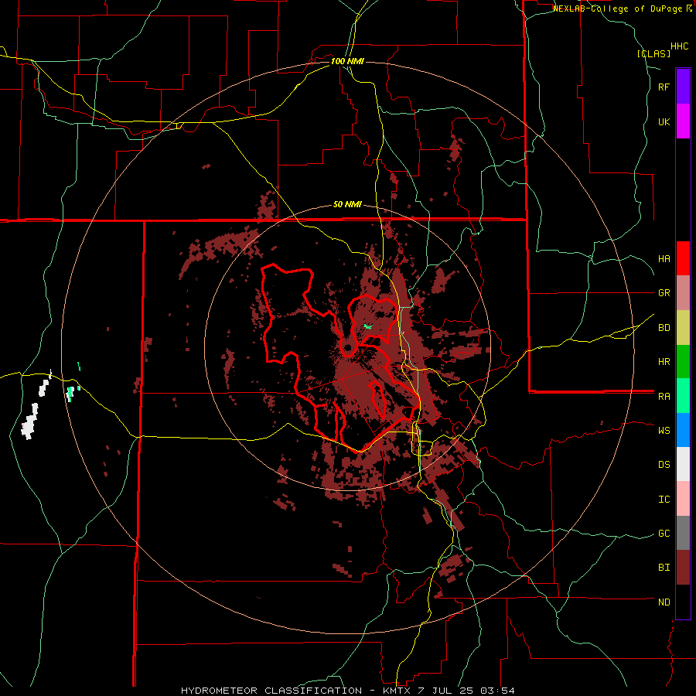Viewport: 696px width, 696px height.
Task: Click the 7 JUL 25 date text
Action: tap(445, 691)
